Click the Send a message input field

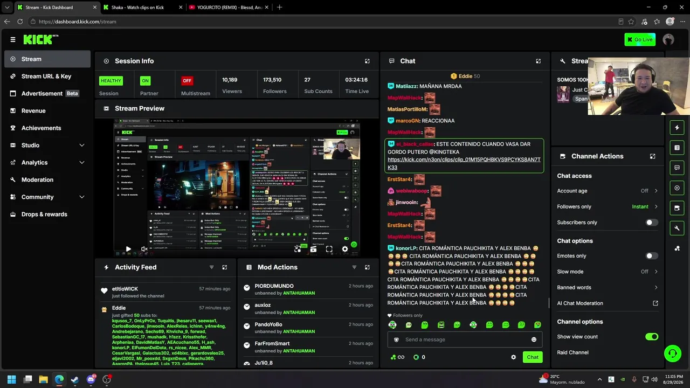pyautogui.click(x=465, y=339)
